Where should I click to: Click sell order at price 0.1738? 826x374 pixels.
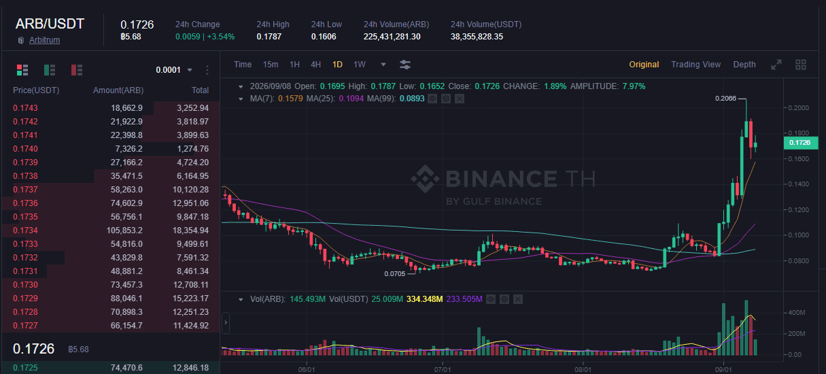click(x=111, y=176)
